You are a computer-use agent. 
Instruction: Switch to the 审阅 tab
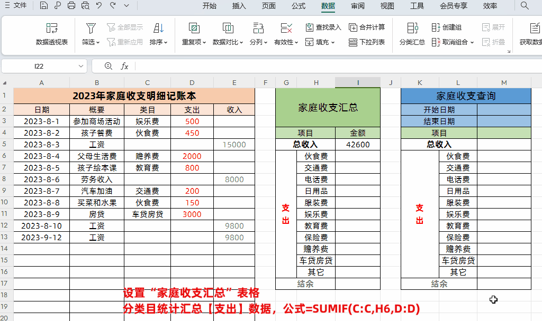(357, 6)
